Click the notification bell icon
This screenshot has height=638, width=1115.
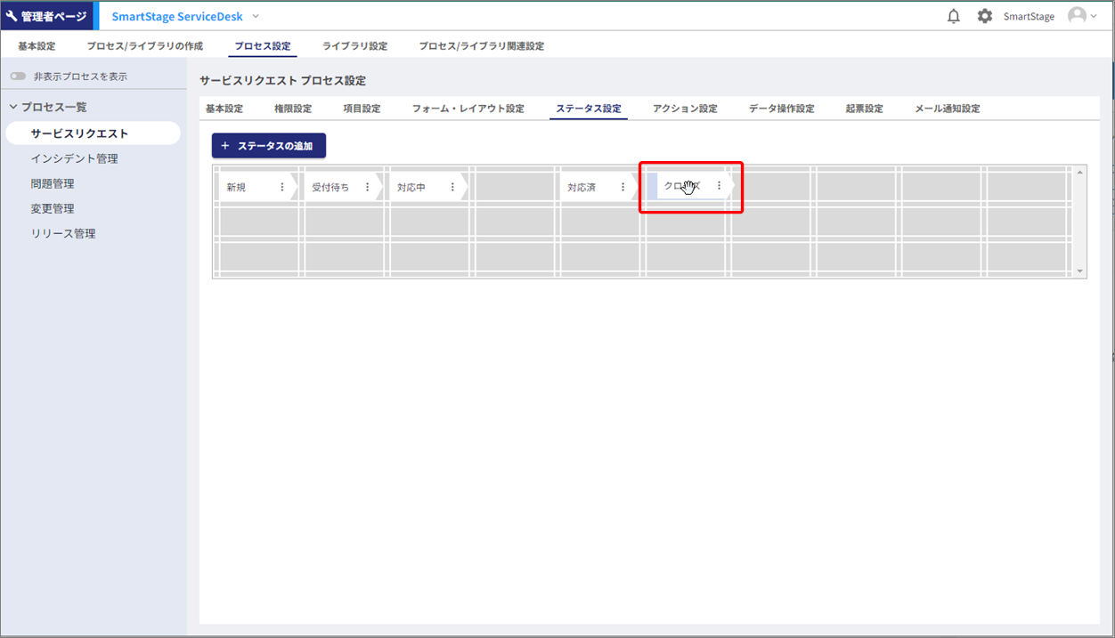(954, 16)
